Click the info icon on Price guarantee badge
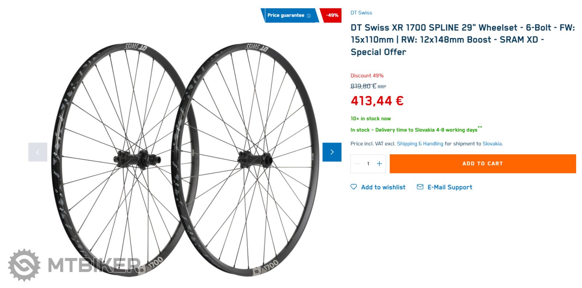Image resolution: width=582 pixels, height=288 pixels. 309,16
